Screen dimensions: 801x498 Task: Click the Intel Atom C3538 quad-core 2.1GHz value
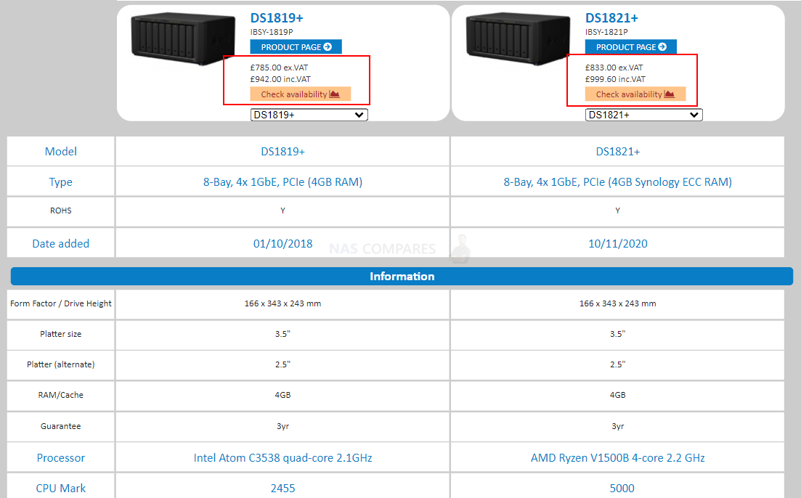click(x=283, y=457)
